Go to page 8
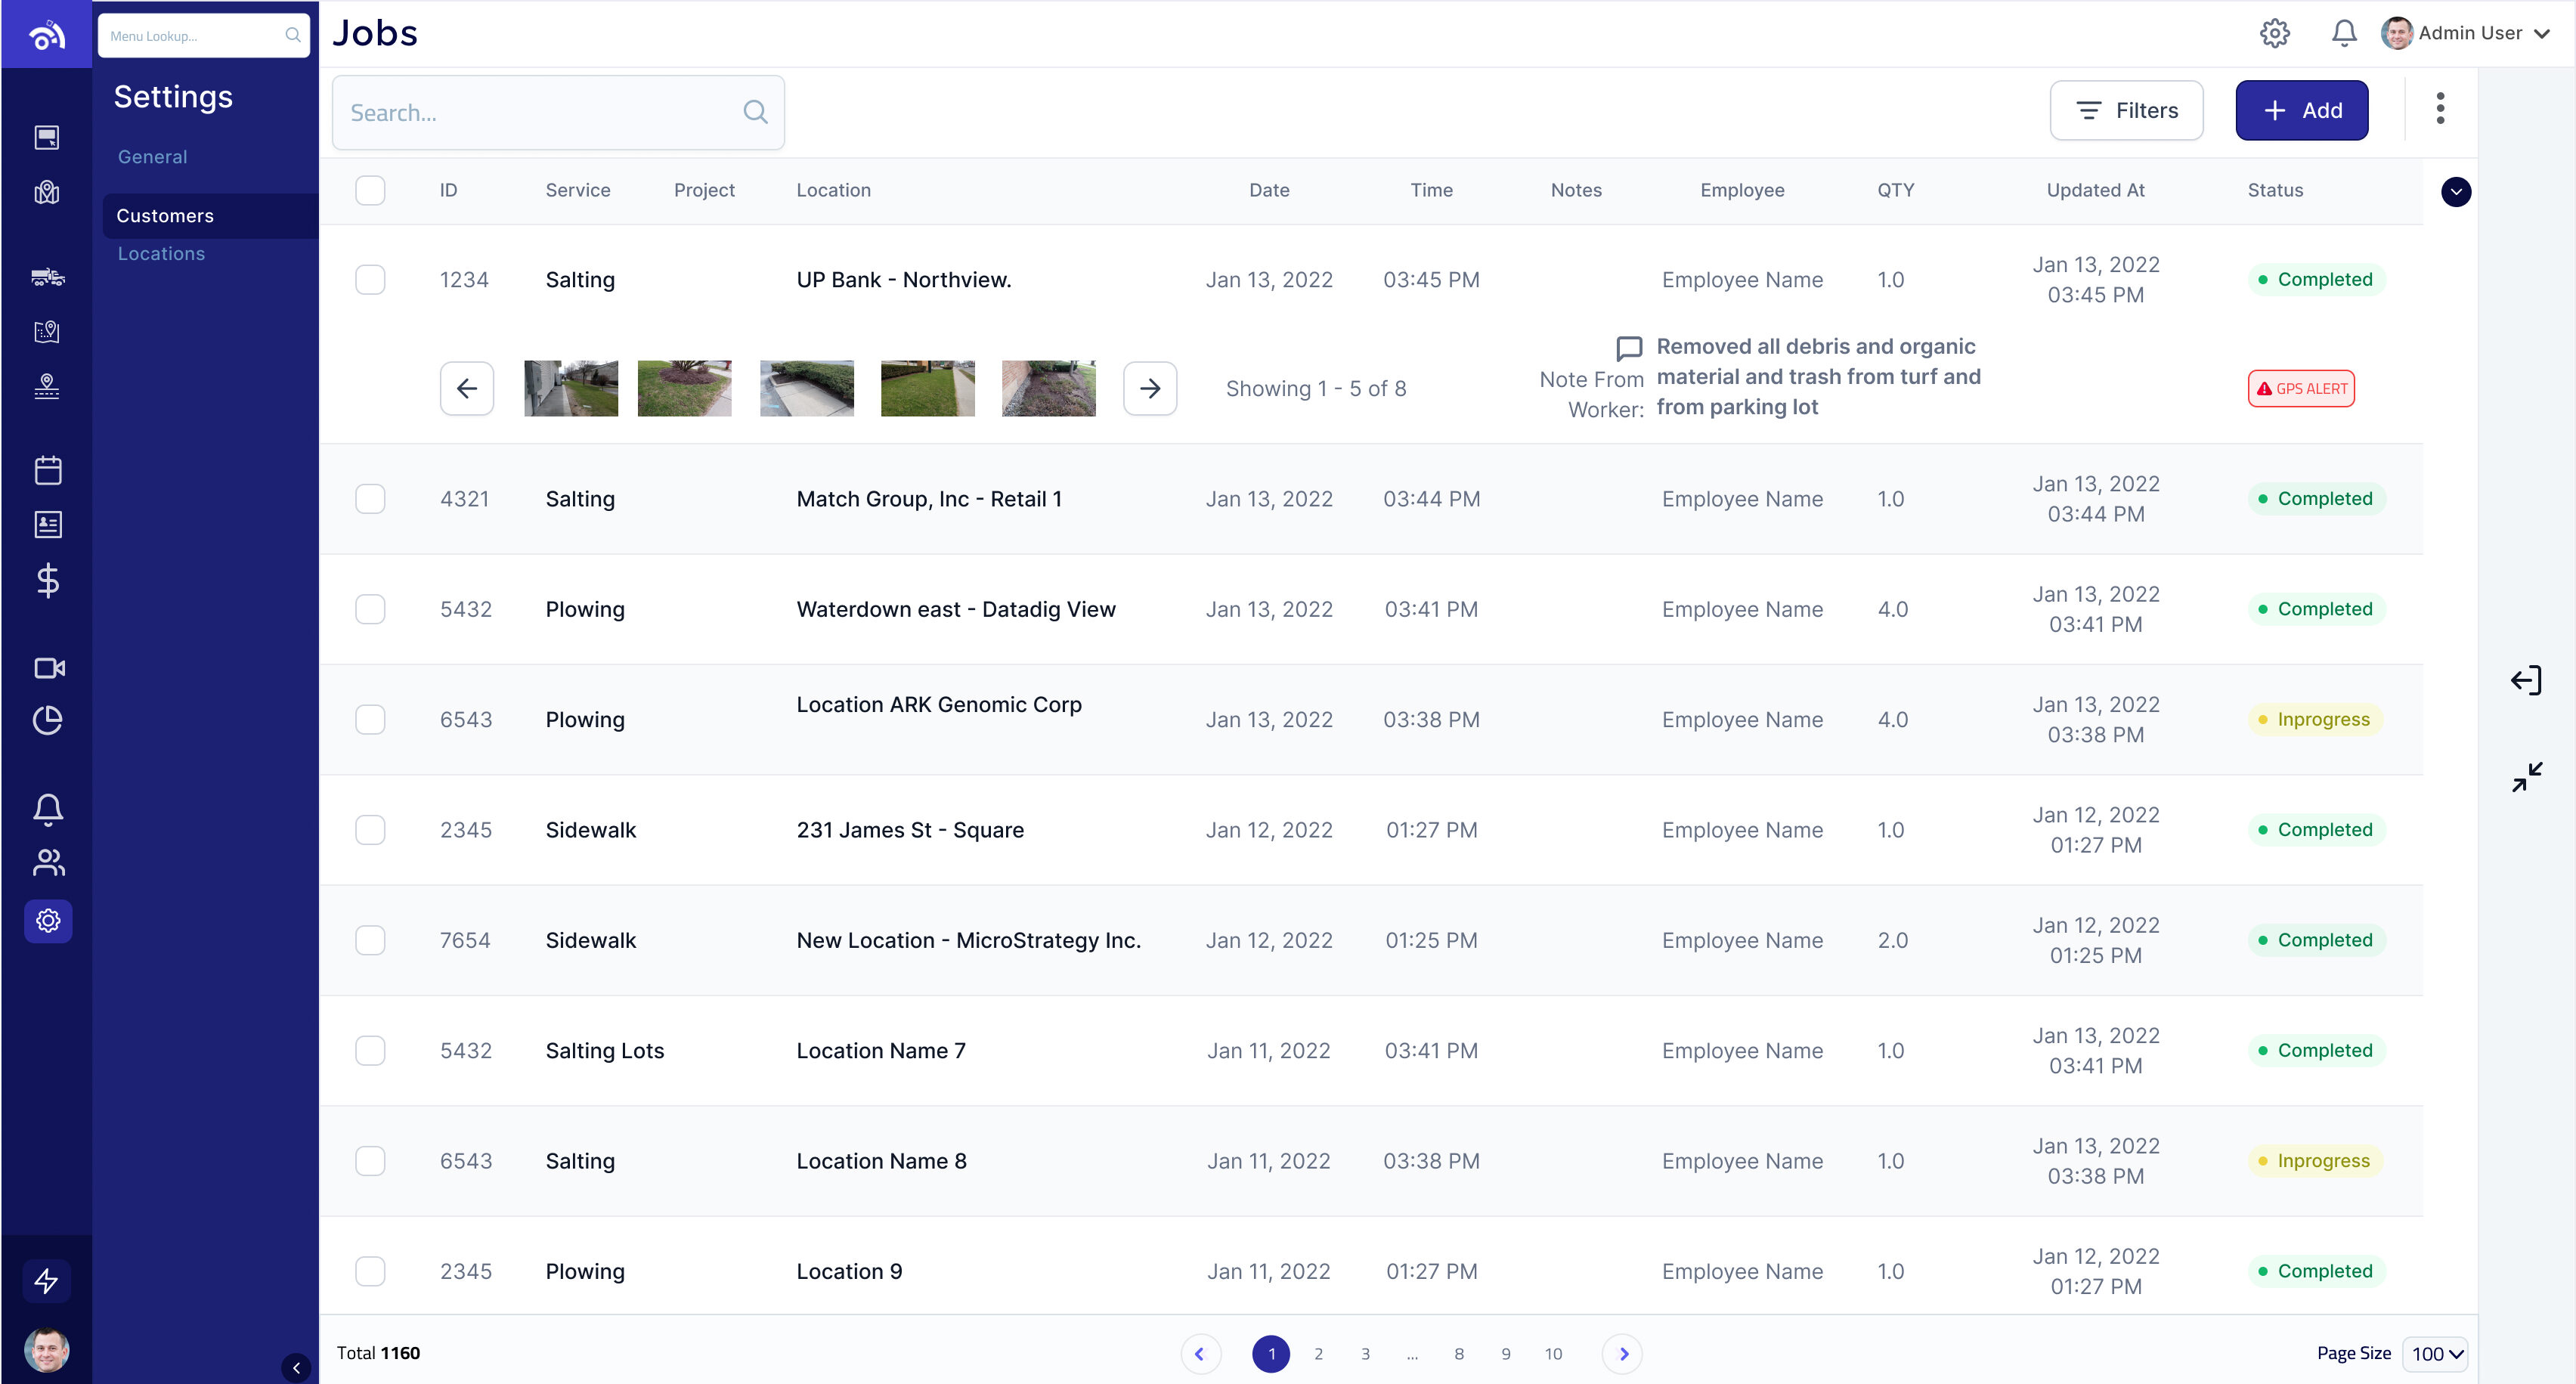Viewport: 2576px width, 1384px height. tap(1459, 1353)
